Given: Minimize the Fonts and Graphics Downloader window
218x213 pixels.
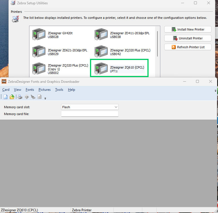Looking at the screenshot, I should [185, 81].
